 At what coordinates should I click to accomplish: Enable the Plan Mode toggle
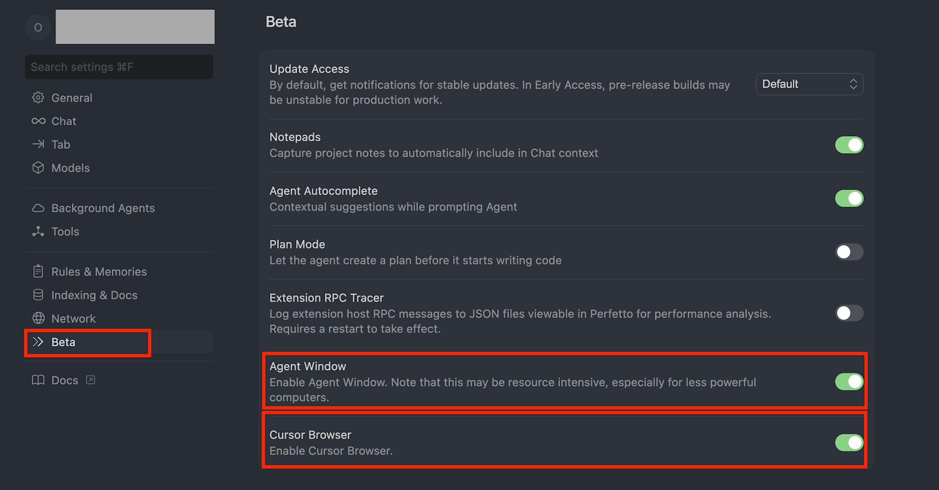click(849, 252)
